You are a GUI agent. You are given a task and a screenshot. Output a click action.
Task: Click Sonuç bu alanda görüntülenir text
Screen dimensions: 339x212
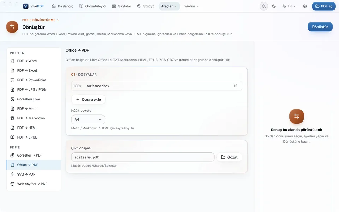pos(296,130)
